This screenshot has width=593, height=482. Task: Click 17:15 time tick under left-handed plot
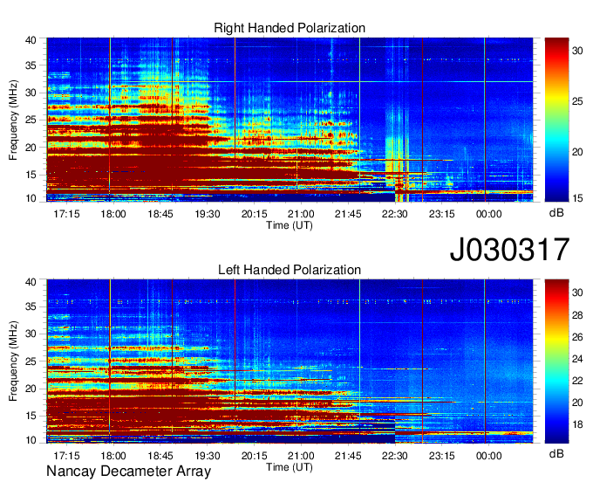click(x=66, y=456)
